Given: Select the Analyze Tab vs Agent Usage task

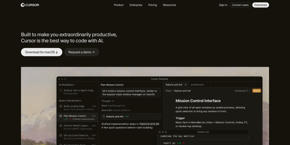Looking at the screenshot, I should tap(77, 92).
